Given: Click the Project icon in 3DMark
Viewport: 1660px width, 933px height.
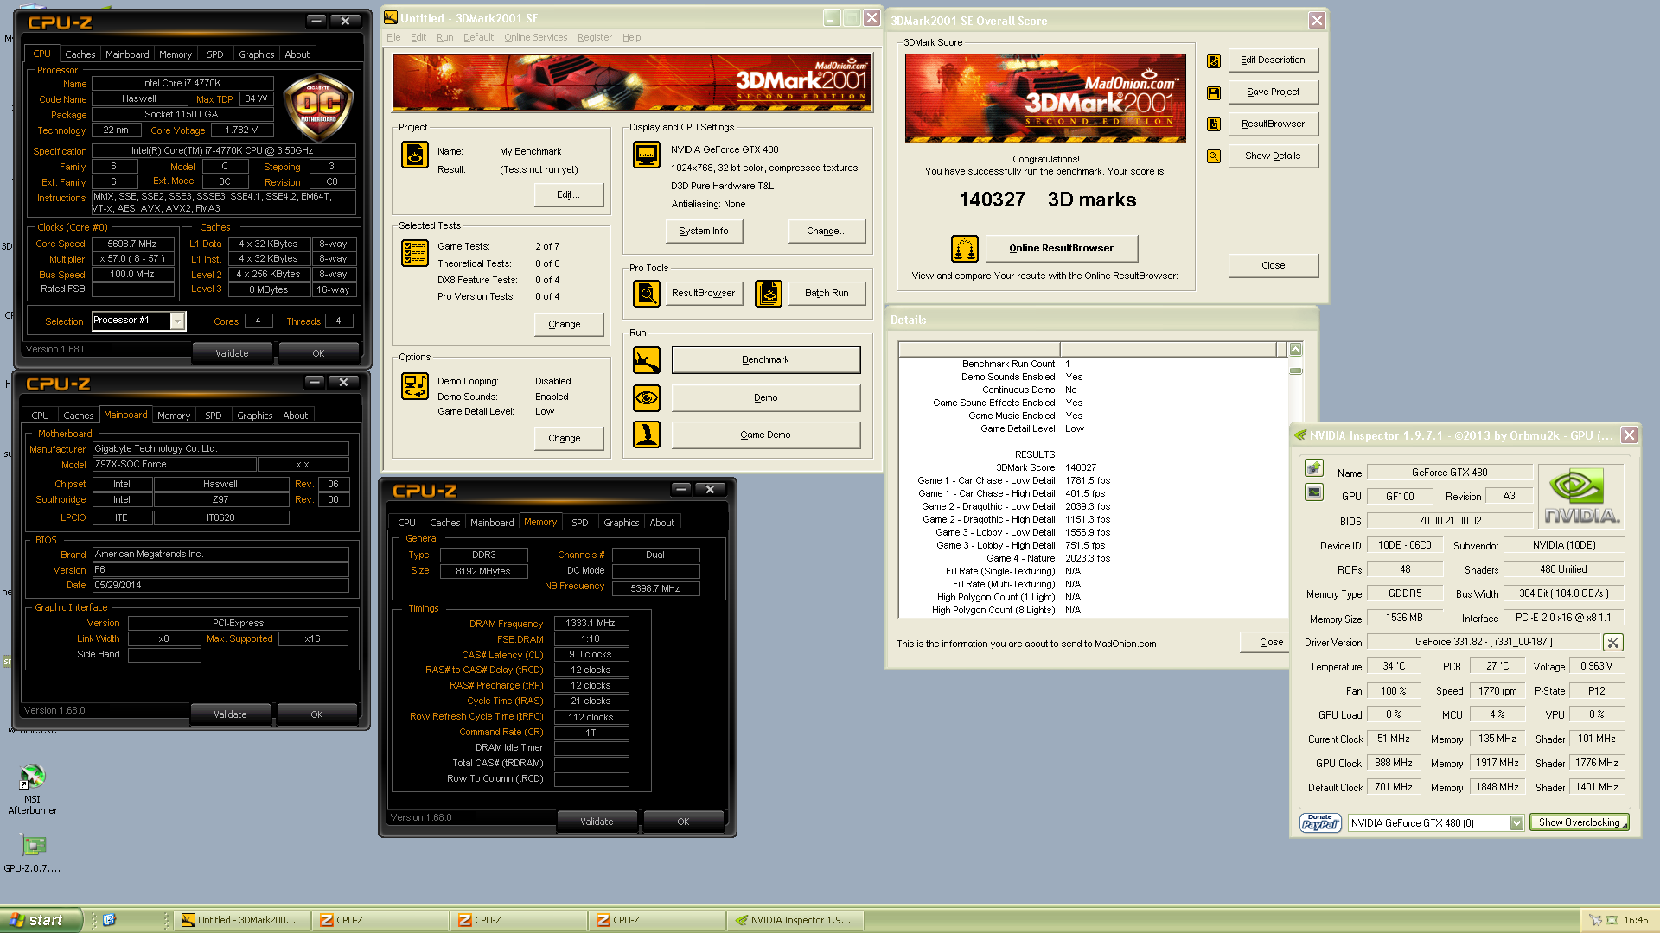Looking at the screenshot, I should 415,155.
